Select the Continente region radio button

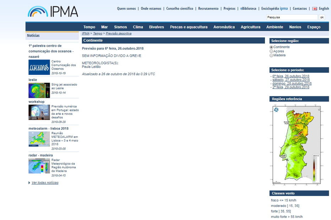click(x=271, y=47)
